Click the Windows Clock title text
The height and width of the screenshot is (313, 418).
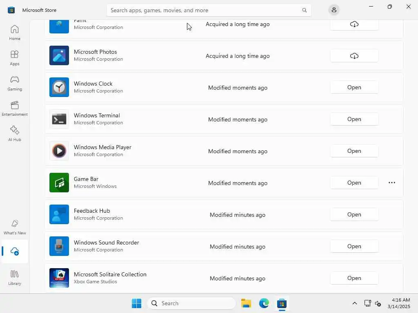pos(93,84)
